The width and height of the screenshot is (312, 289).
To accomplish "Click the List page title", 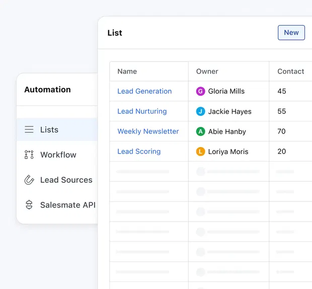I will 115,33.
